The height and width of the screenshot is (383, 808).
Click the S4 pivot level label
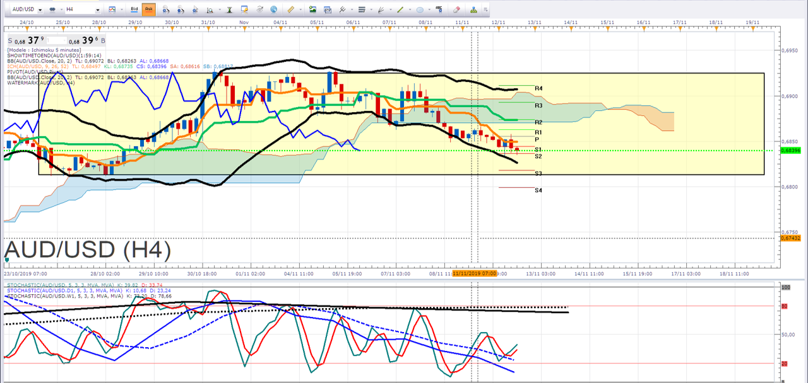point(538,190)
